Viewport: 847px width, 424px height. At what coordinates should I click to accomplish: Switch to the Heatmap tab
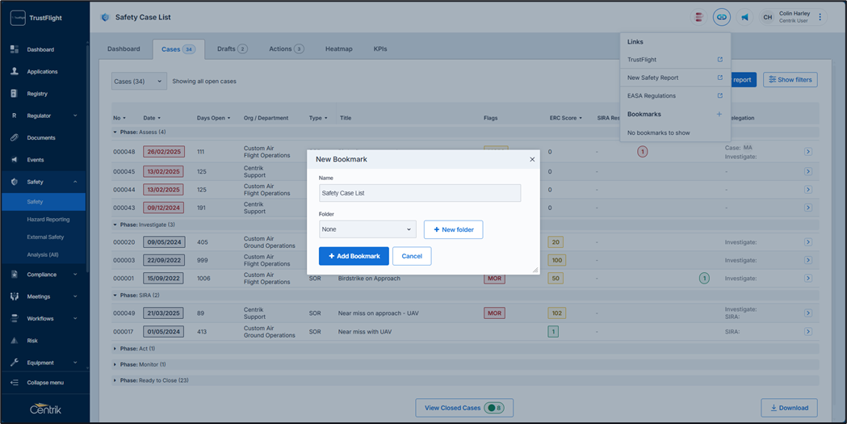tap(338, 49)
